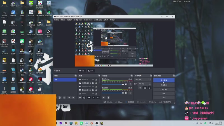This screenshot has height=126, width=224.
Task: Open transition properties via its three dots
Action: coord(150,88)
